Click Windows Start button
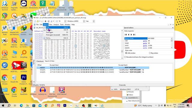This screenshot has height=108, width=192. tap(3, 105)
